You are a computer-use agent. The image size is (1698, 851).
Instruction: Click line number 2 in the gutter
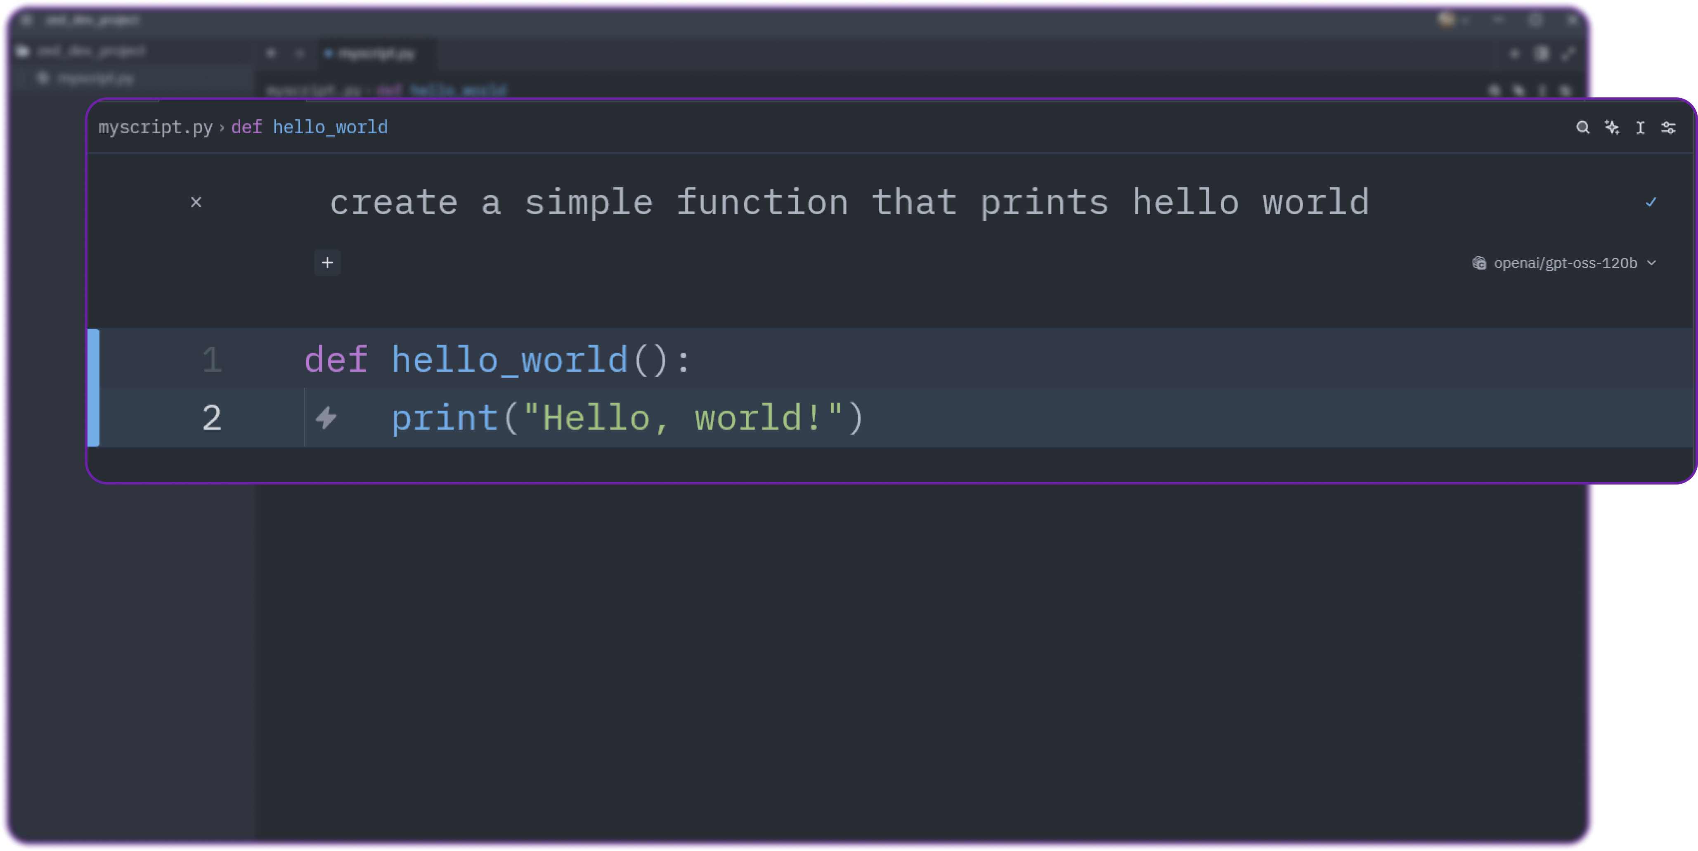click(212, 417)
